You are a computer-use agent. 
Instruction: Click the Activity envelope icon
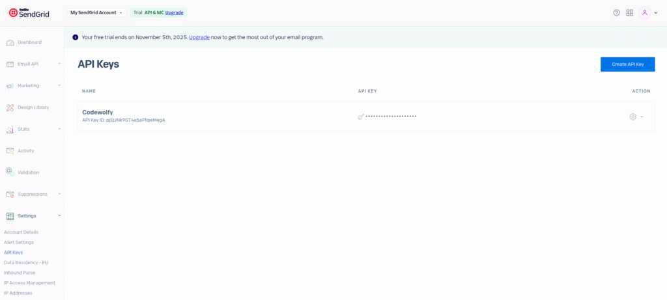10,151
